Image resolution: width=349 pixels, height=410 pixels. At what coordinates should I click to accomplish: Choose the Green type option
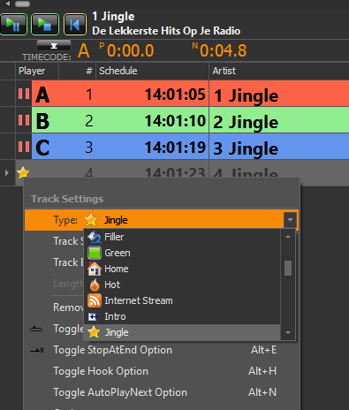(182, 253)
